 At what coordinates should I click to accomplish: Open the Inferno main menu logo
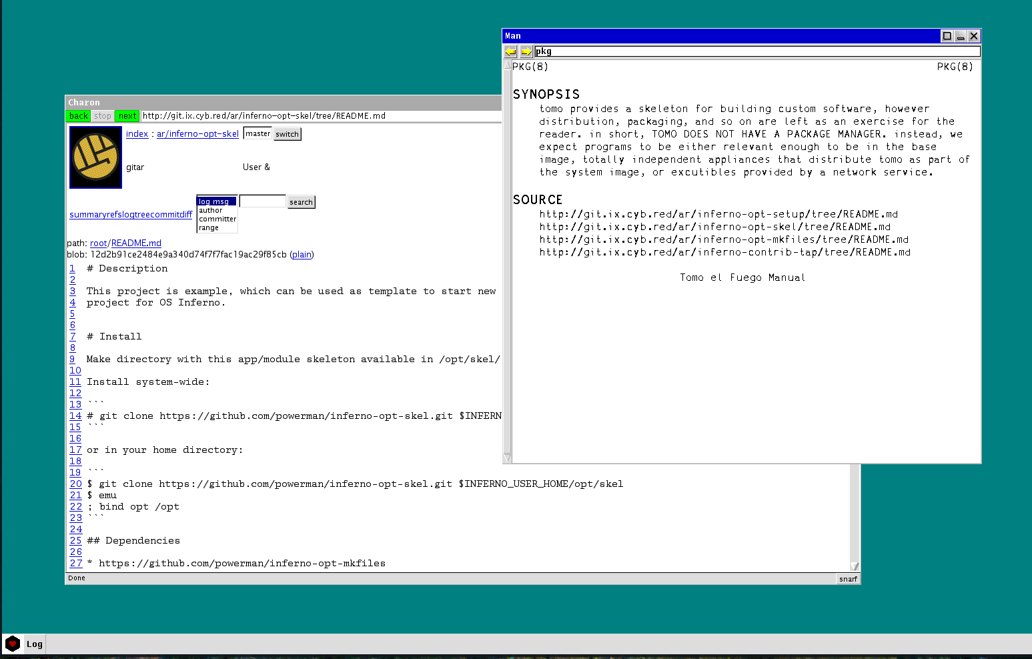coord(12,644)
